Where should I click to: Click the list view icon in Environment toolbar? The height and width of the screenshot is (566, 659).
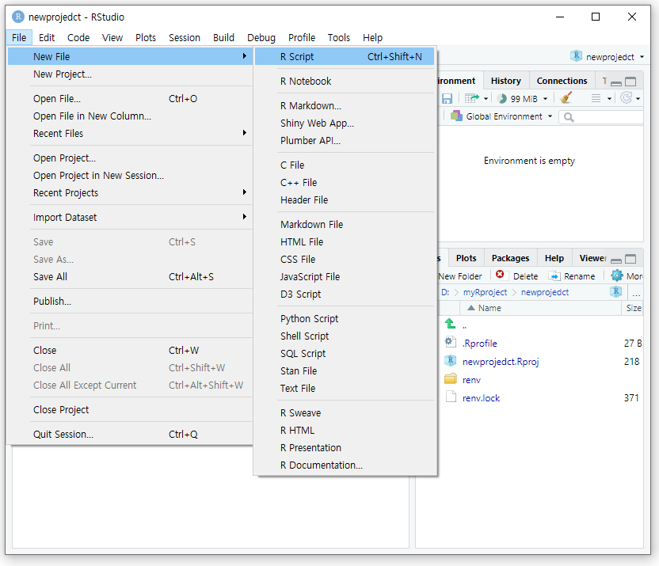point(596,99)
